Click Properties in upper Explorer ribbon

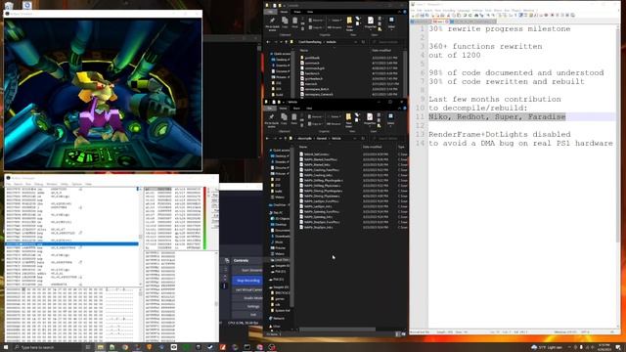(x=371, y=23)
